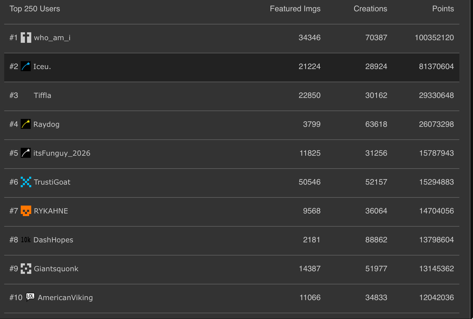Open the Iceu. username link
Screen dimensions: 473x319
click(x=42, y=67)
